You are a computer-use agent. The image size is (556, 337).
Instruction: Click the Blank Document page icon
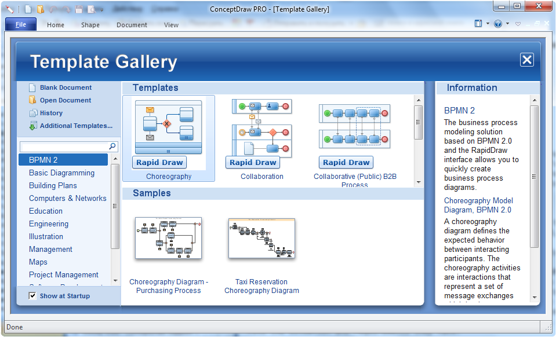pyautogui.click(x=32, y=87)
